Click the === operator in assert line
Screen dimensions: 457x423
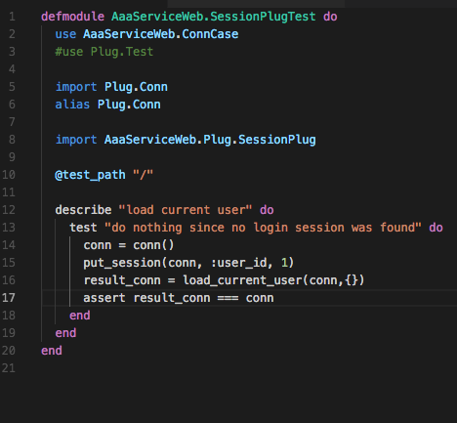click(x=228, y=298)
